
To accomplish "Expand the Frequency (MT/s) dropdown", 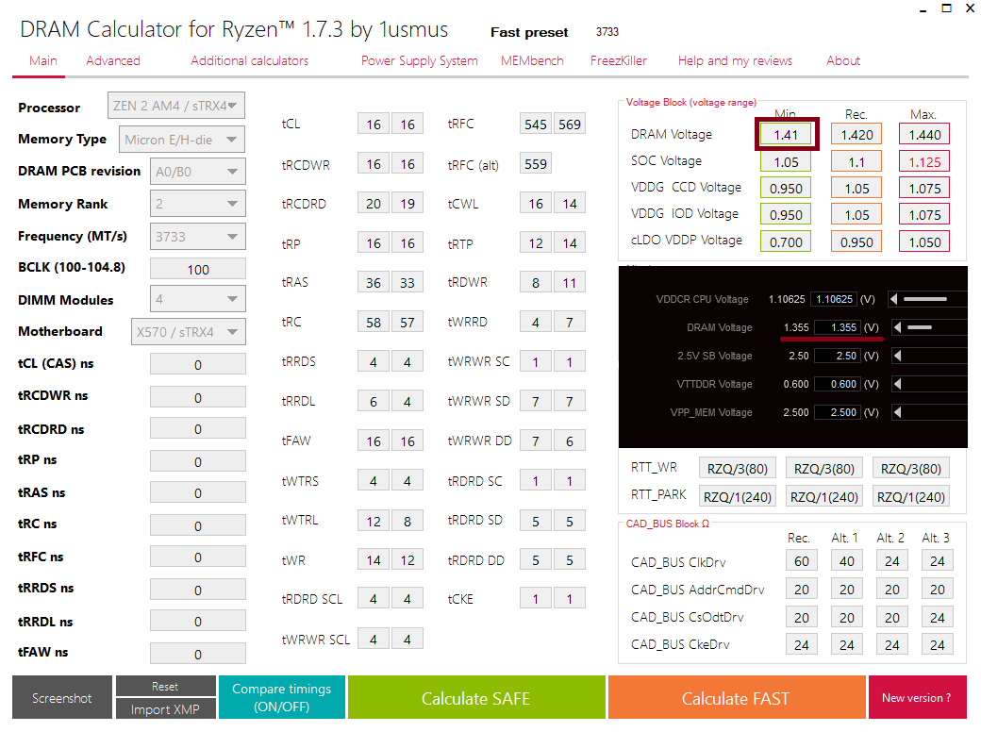I will [198, 237].
